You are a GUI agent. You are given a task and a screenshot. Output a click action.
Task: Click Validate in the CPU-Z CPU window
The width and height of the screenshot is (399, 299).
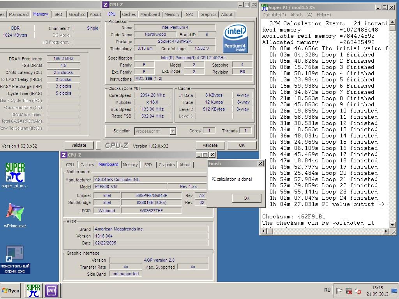pyautogui.click(x=210, y=145)
